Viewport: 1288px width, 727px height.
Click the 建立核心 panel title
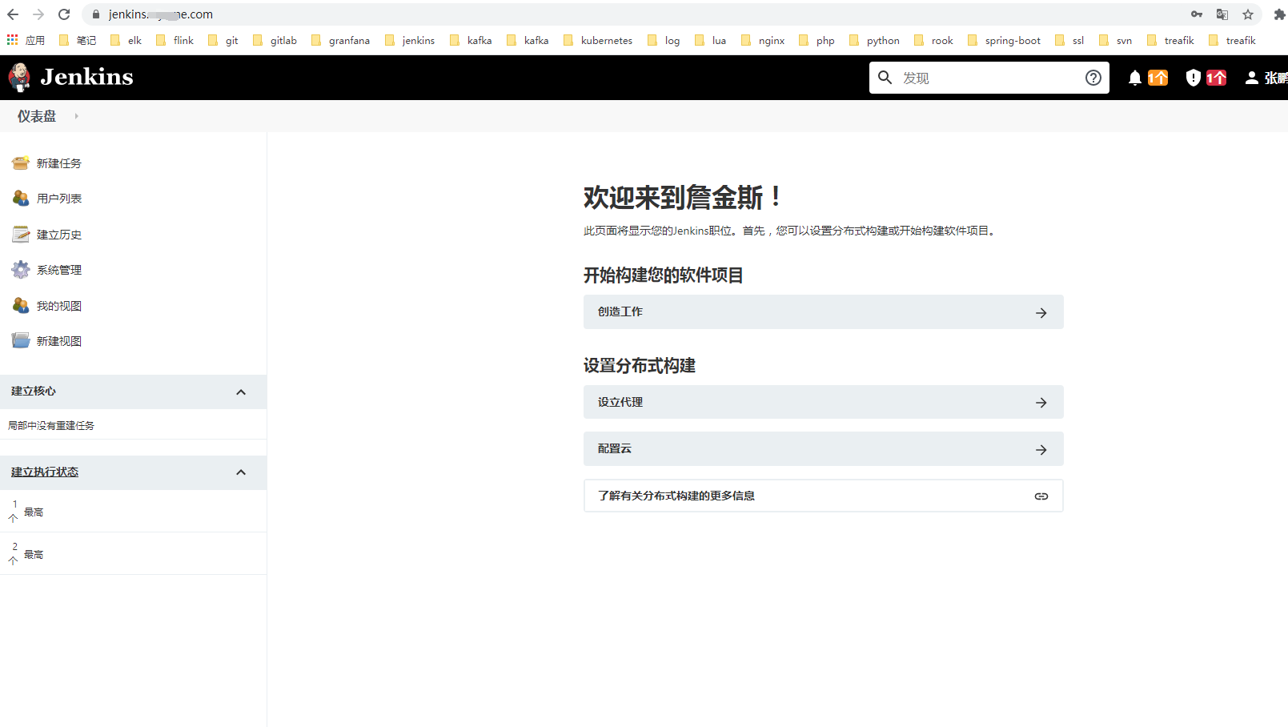click(34, 392)
